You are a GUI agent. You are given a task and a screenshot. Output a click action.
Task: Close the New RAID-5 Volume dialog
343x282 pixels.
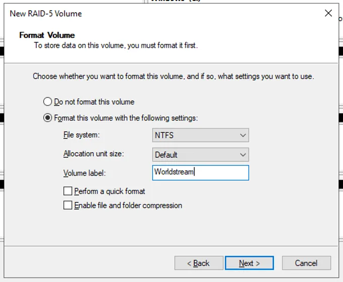(x=328, y=13)
